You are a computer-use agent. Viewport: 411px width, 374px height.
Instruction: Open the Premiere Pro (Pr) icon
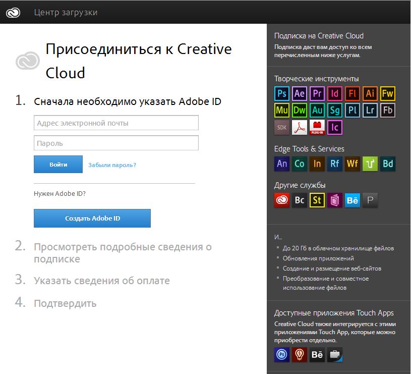coord(317,93)
